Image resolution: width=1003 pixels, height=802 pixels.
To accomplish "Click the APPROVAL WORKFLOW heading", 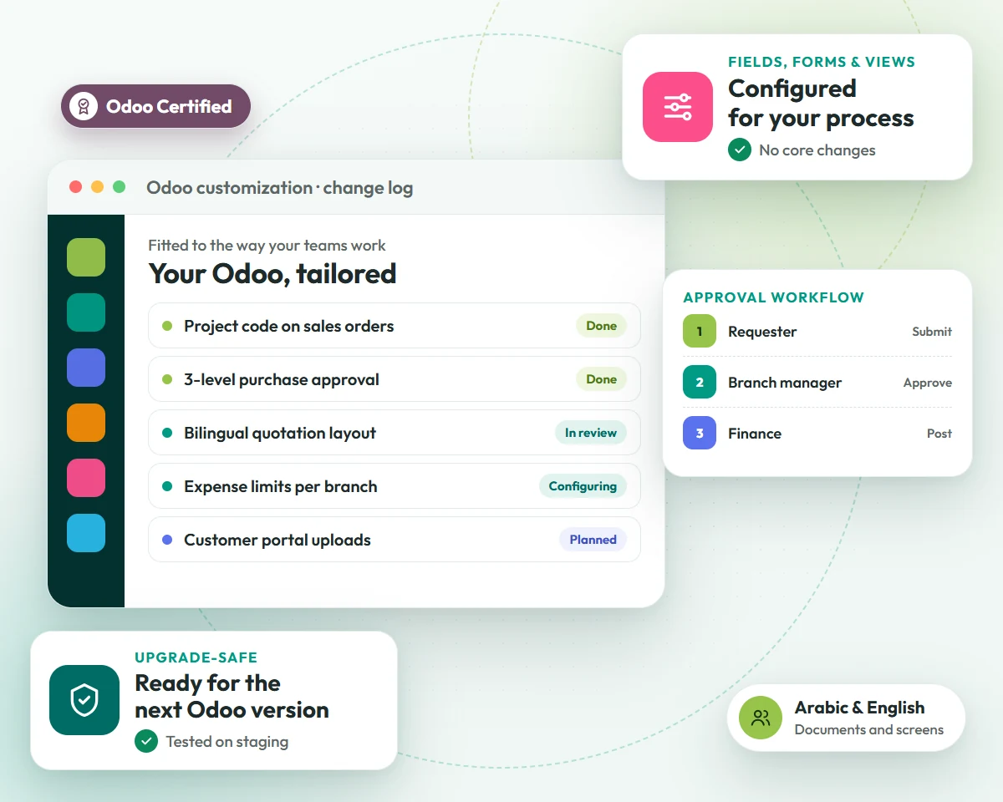I will (x=774, y=297).
